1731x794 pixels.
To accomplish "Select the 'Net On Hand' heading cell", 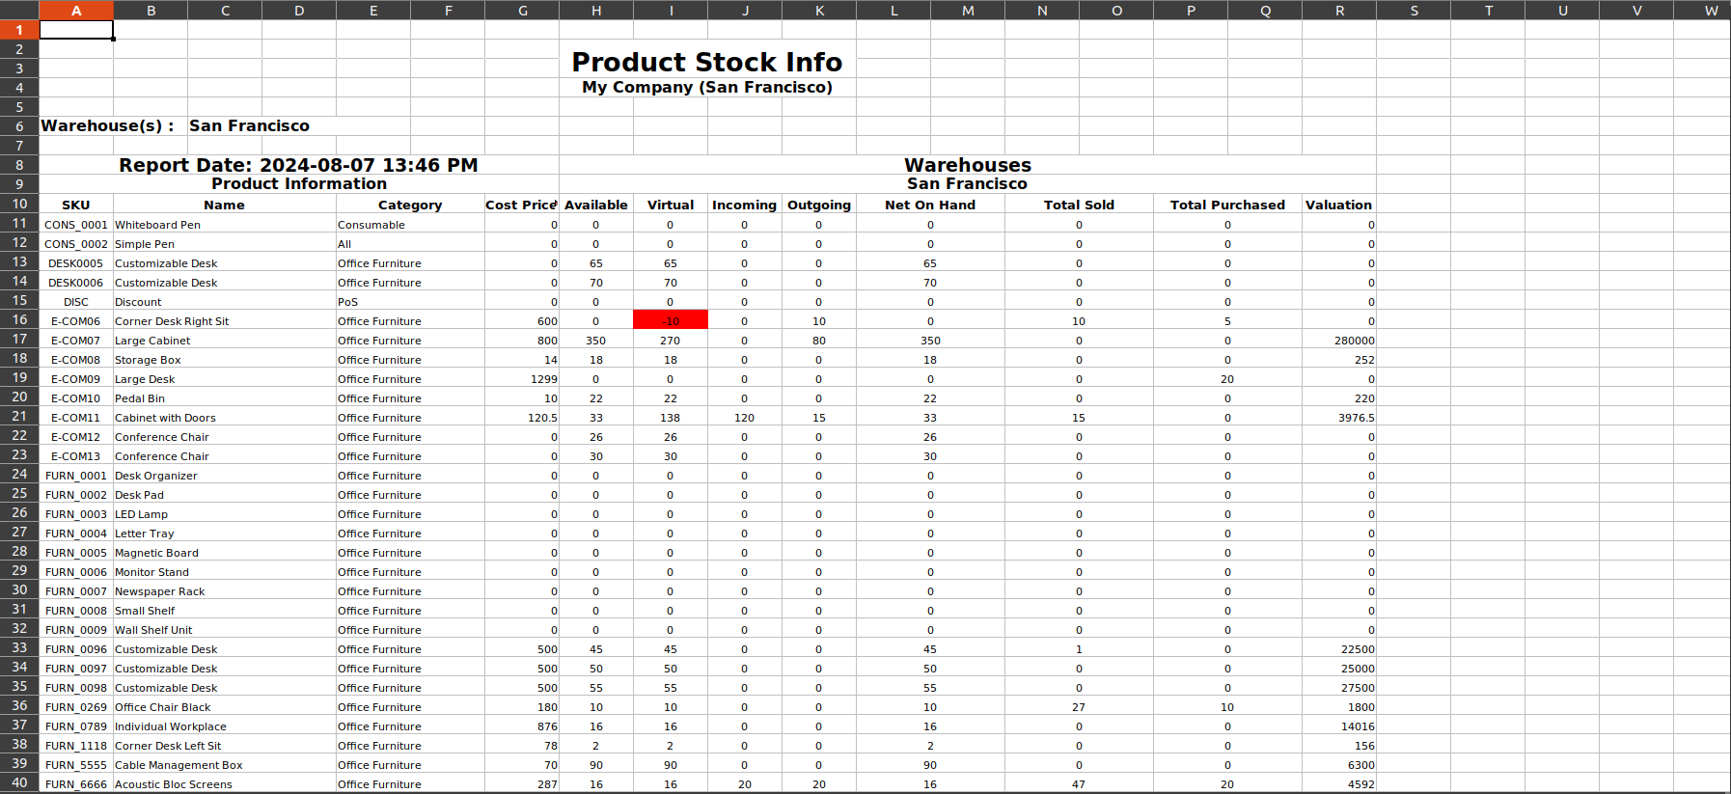I will [930, 205].
